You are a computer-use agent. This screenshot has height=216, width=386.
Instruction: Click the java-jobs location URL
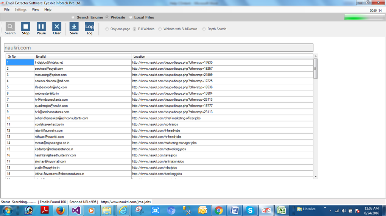[155, 155]
